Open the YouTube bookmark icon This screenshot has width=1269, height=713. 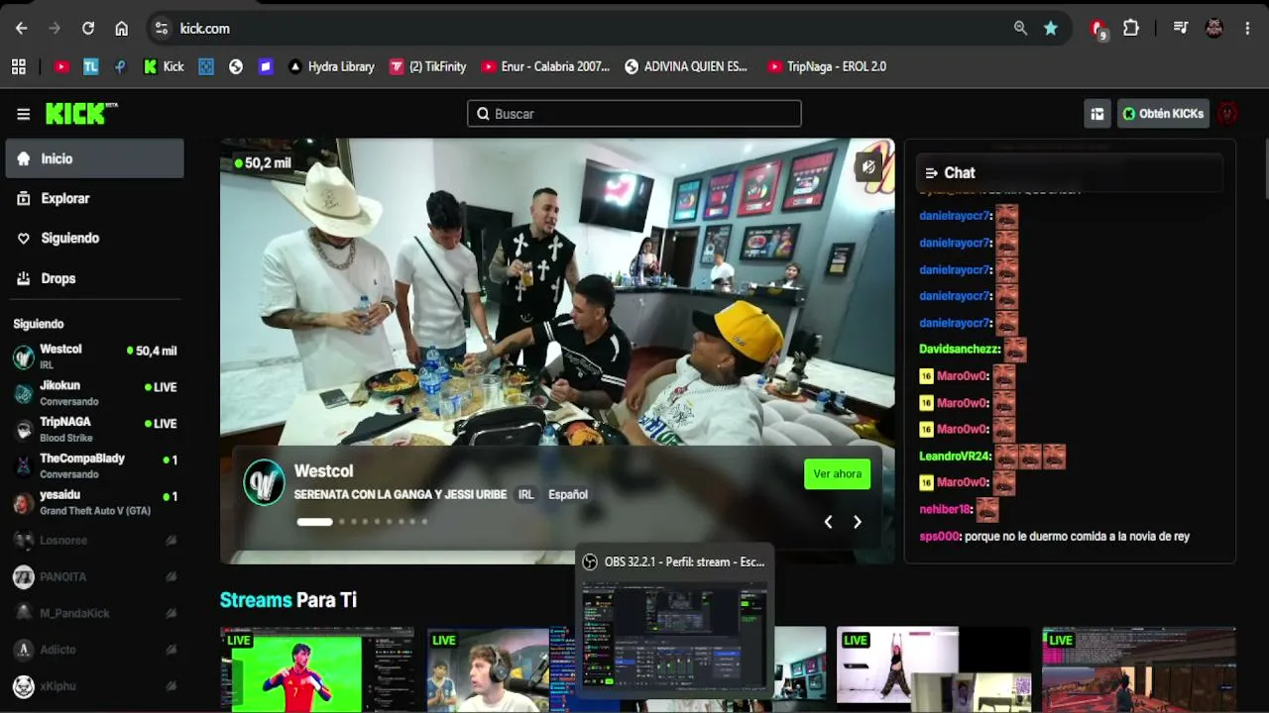tap(61, 66)
